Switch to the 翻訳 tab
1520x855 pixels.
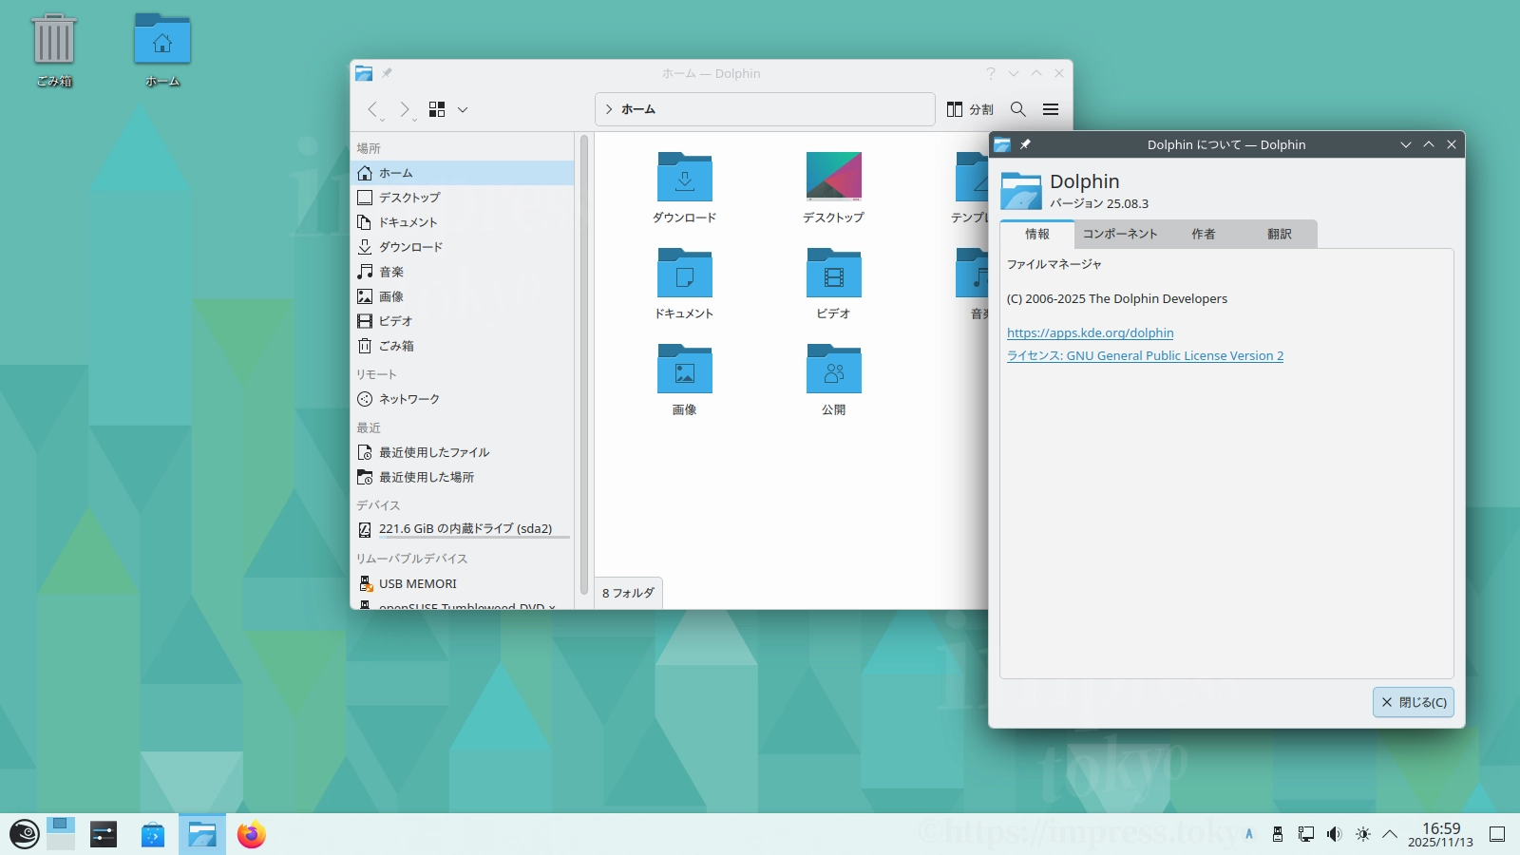coord(1280,234)
